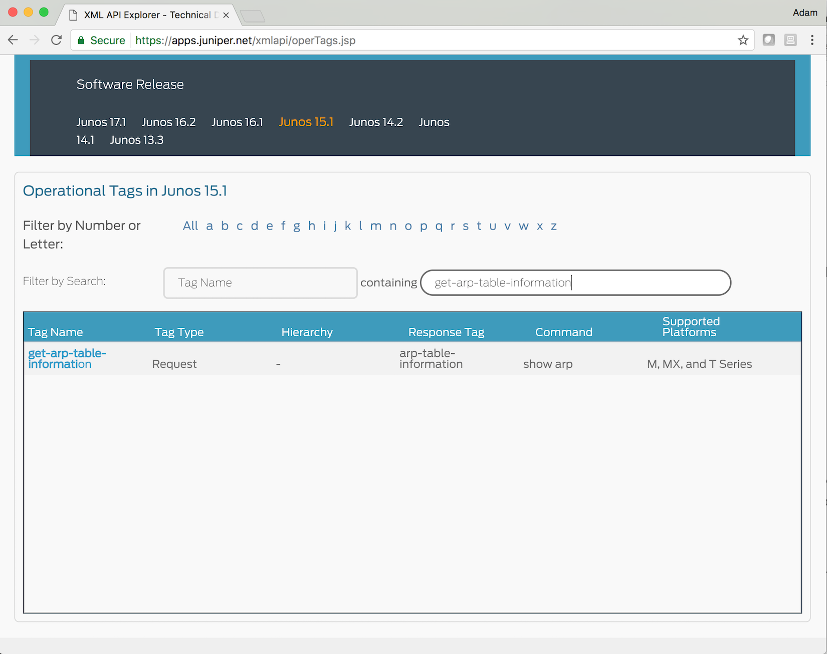The width and height of the screenshot is (827, 654).
Task: Filter tags by letter h
Action: click(312, 226)
